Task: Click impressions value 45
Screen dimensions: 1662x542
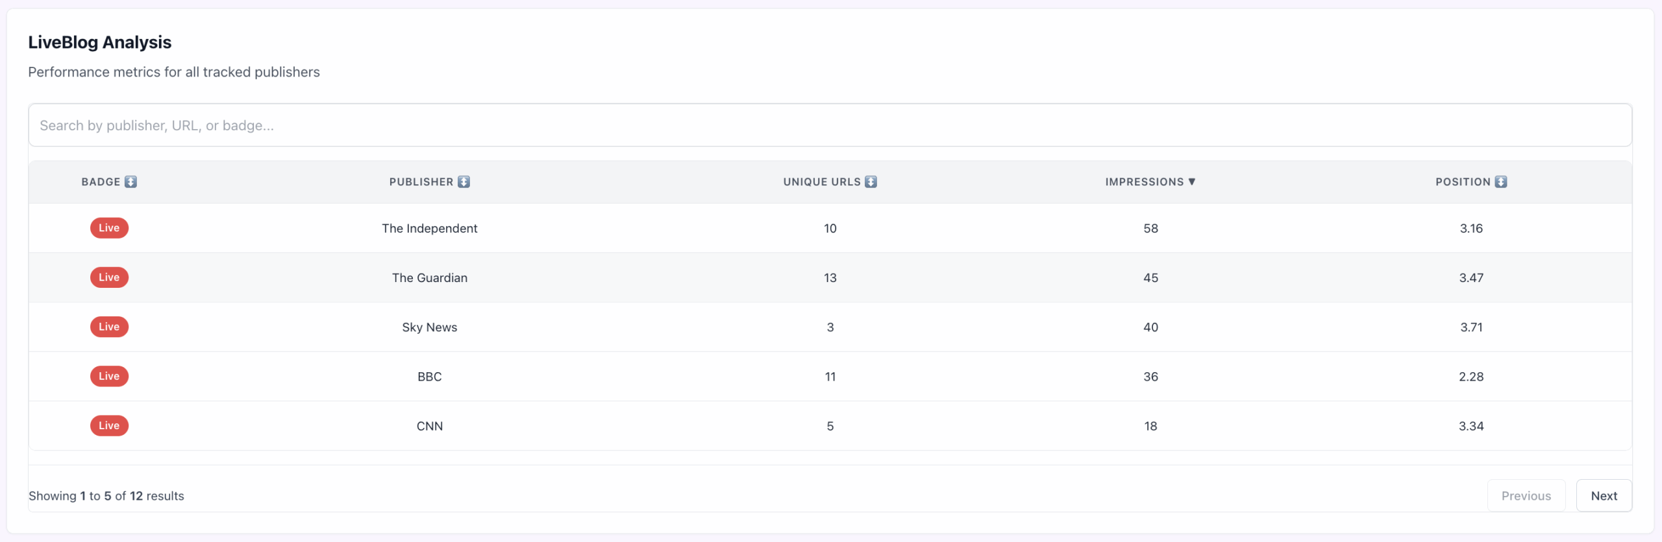Action: (x=1150, y=277)
